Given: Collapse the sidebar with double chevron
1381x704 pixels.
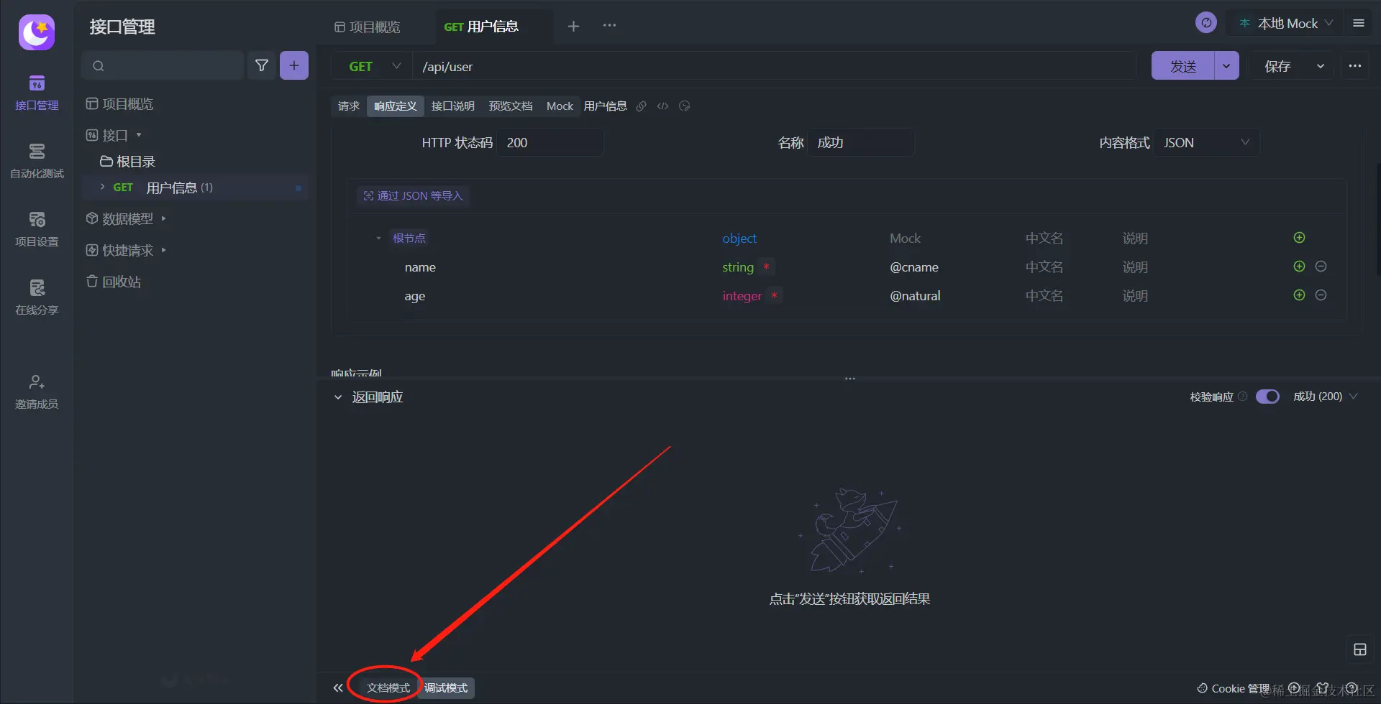Looking at the screenshot, I should (x=338, y=688).
